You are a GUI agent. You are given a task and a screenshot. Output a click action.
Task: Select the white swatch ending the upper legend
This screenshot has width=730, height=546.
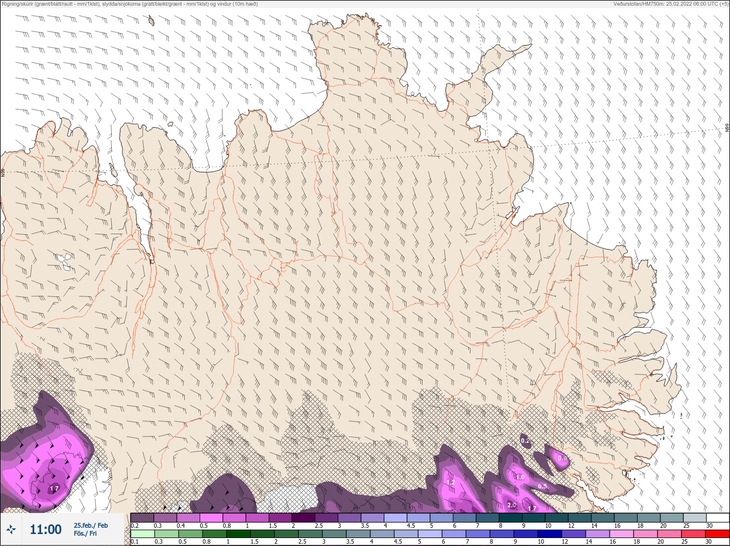pyautogui.click(x=718, y=518)
